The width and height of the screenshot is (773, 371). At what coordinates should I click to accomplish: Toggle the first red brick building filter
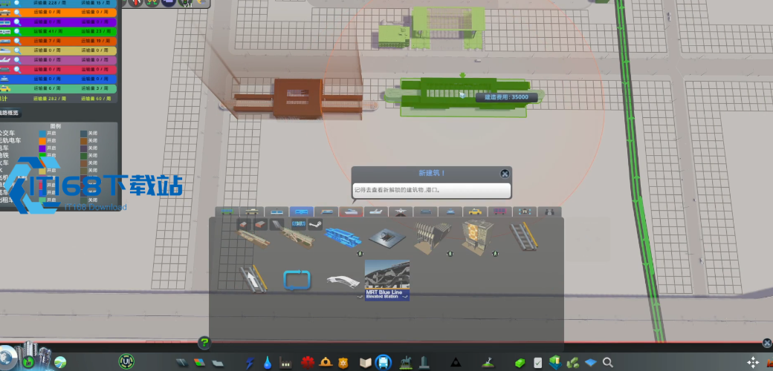point(244,224)
